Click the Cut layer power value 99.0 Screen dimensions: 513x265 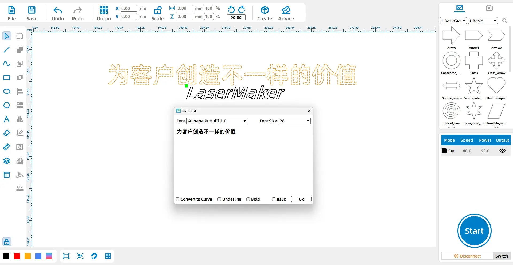[485, 151]
